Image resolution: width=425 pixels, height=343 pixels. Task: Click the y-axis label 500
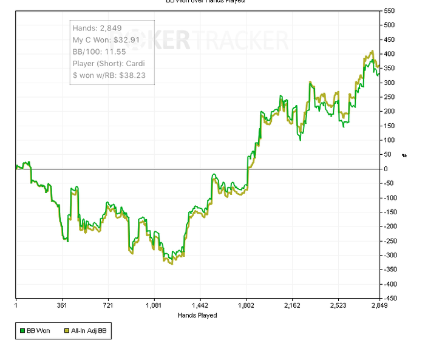tap(389, 25)
